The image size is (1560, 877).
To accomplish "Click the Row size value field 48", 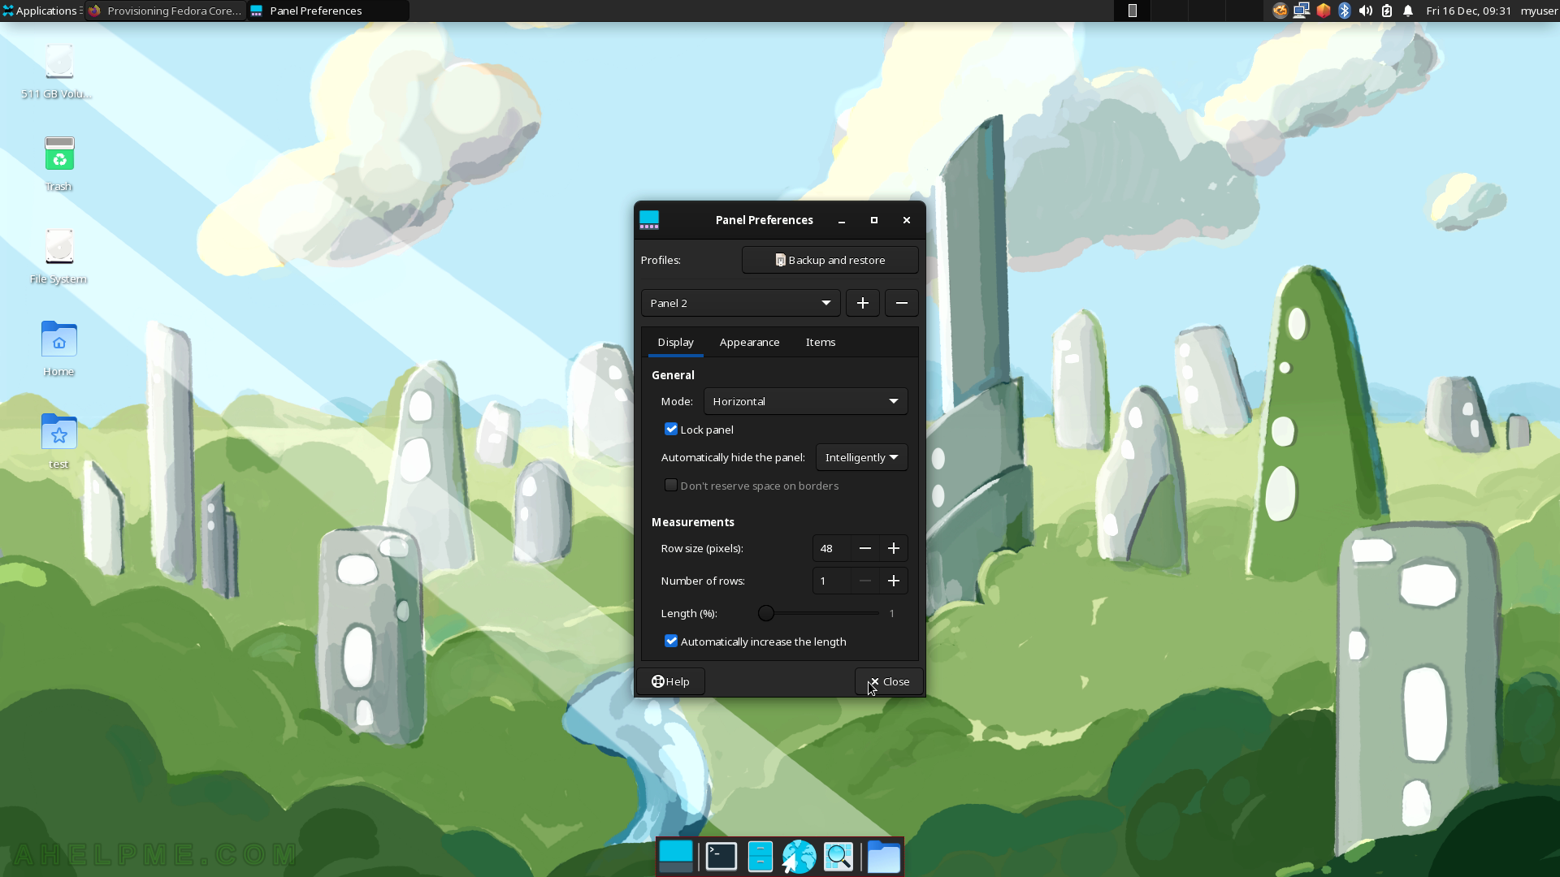I will point(832,548).
